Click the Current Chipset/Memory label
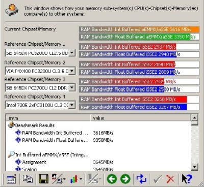 coord(30,29)
